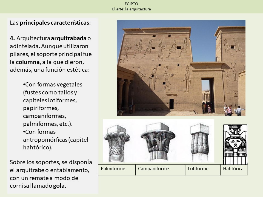Click the 'Palmiforme' table cell
Screen dimensions: 263x197
click(117, 170)
